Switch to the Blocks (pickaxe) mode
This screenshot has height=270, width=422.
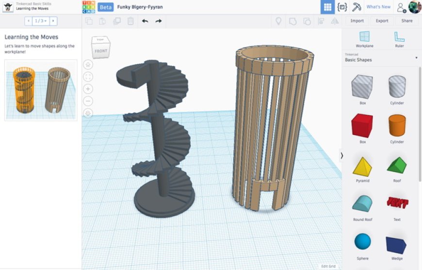pos(357,7)
